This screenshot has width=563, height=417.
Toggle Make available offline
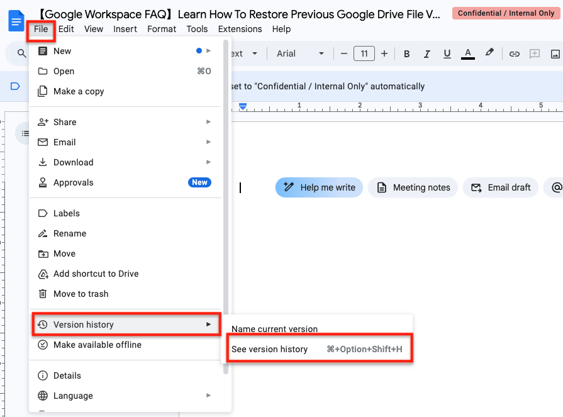pyautogui.click(x=125, y=345)
